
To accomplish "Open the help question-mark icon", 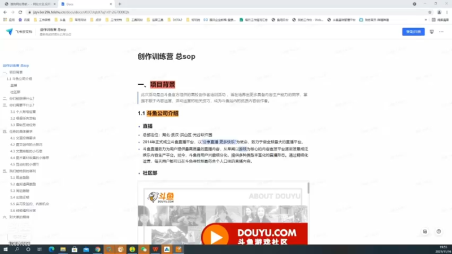I will 438,231.
